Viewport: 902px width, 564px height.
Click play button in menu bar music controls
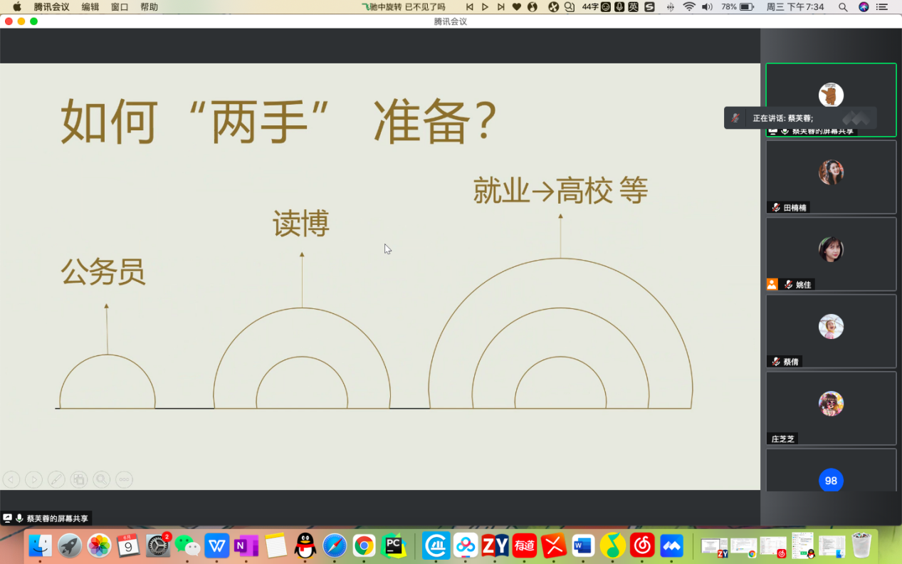point(486,7)
